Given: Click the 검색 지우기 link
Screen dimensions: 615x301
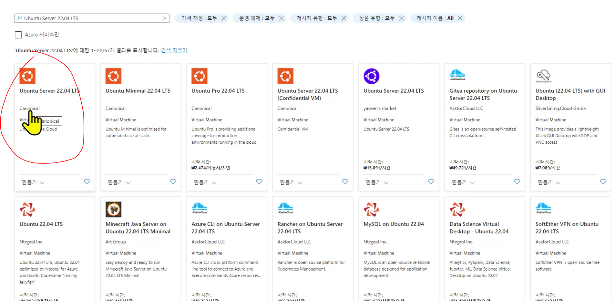Looking at the screenshot, I should click(x=174, y=50).
